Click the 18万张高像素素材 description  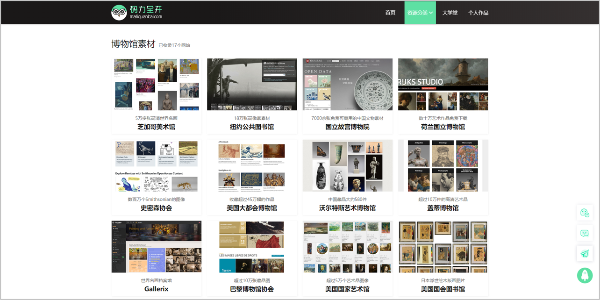(x=252, y=118)
